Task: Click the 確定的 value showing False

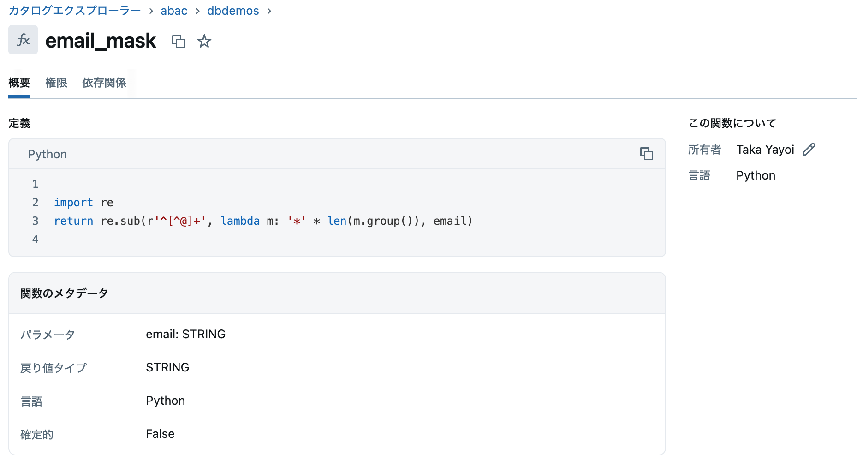Action: (160, 433)
